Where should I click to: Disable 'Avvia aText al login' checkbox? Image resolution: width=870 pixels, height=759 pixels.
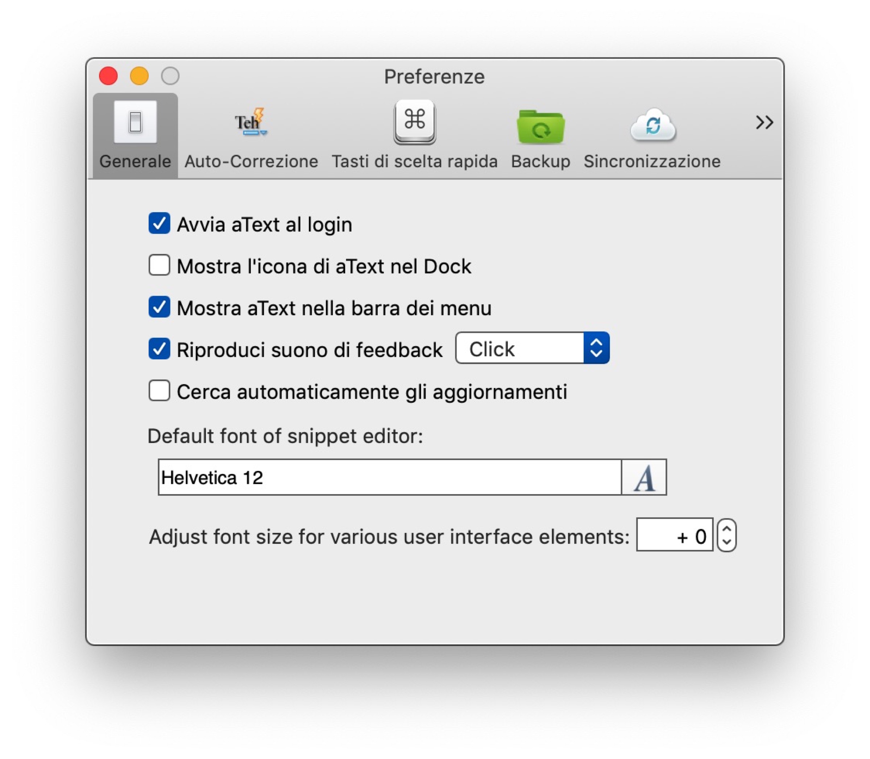(159, 223)
